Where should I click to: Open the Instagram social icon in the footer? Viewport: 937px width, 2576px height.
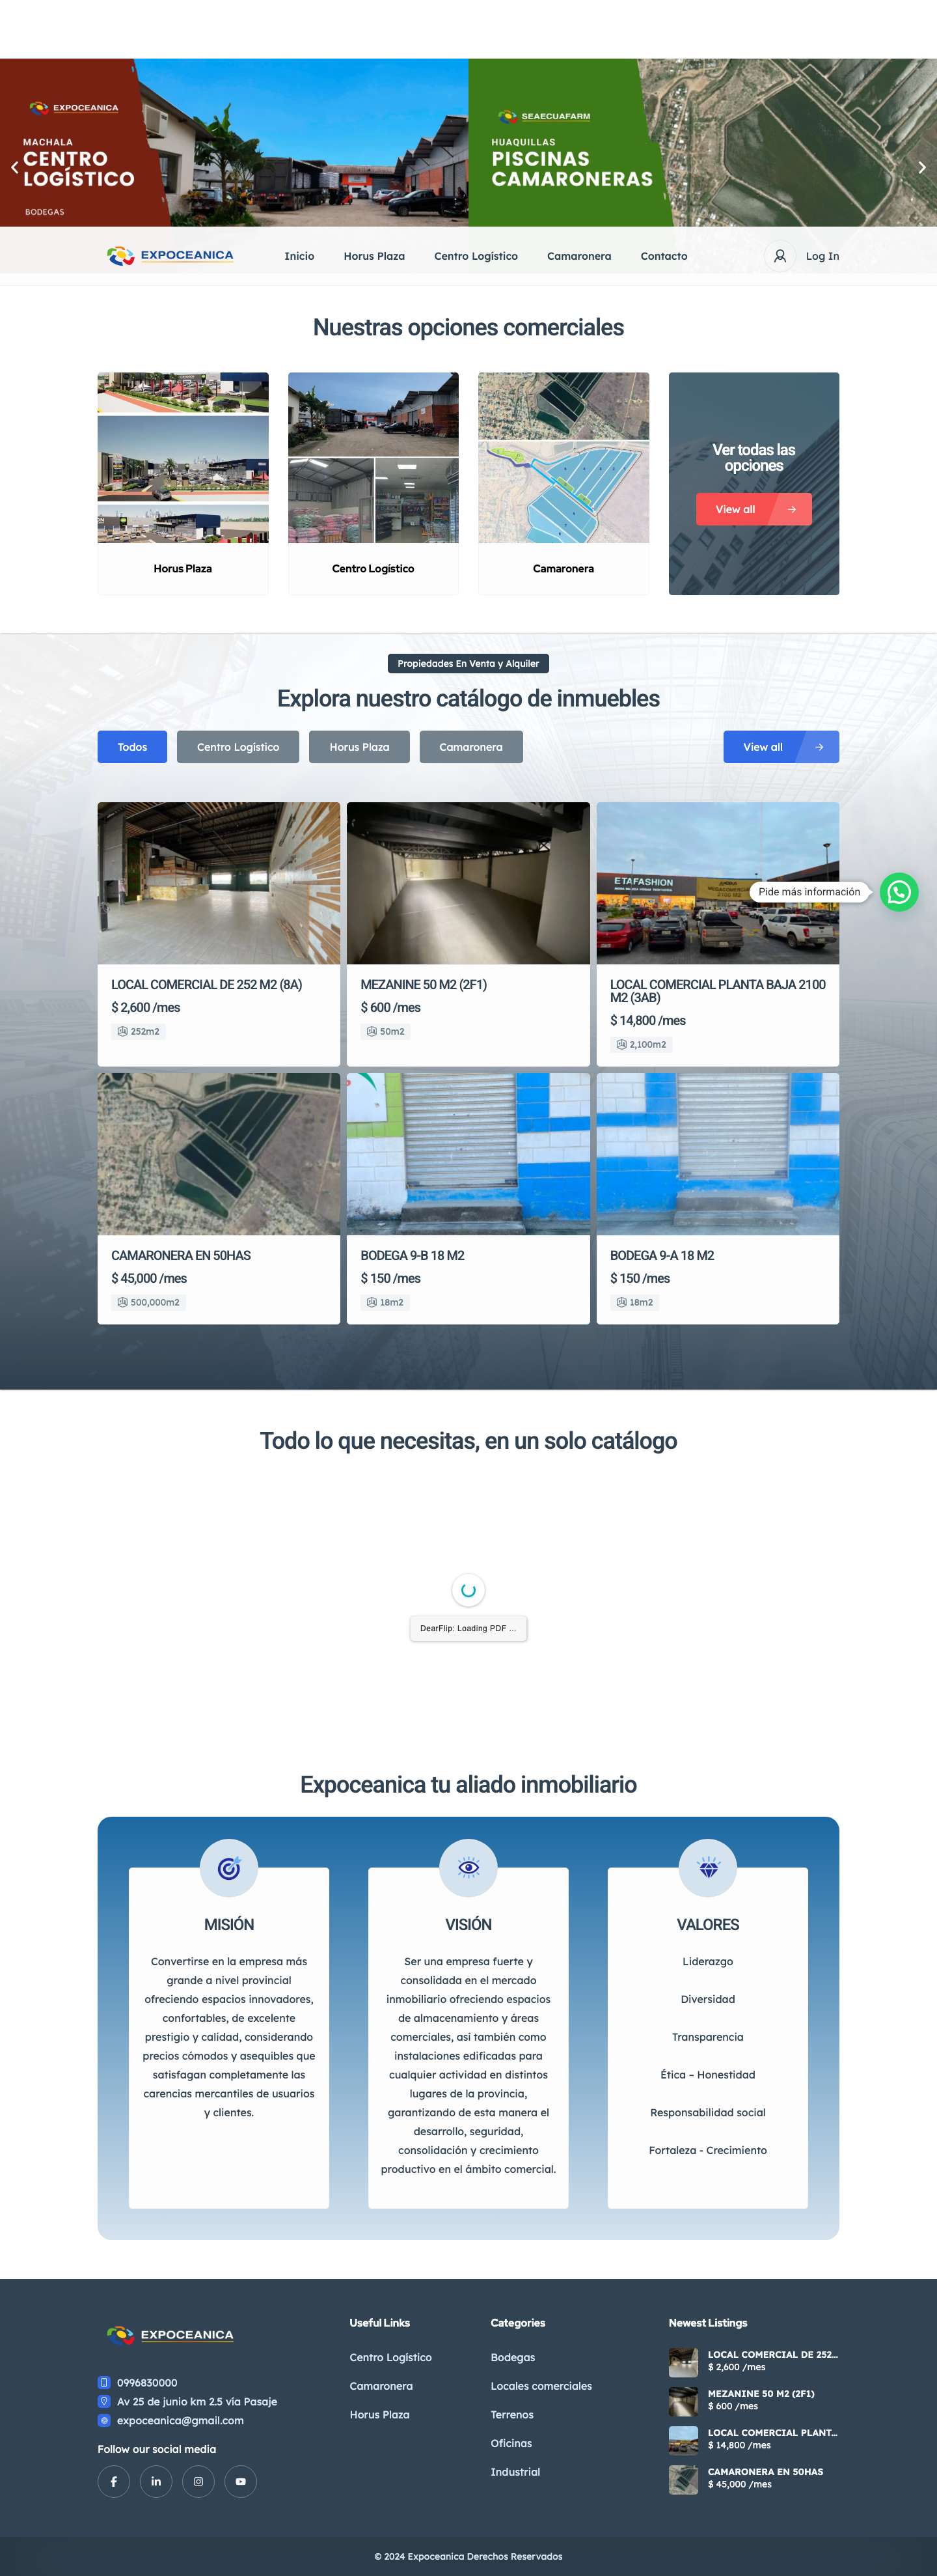pos(198,2481)
